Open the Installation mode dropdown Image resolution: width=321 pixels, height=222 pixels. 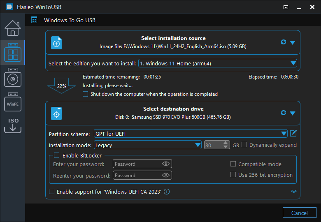(148, 145)
